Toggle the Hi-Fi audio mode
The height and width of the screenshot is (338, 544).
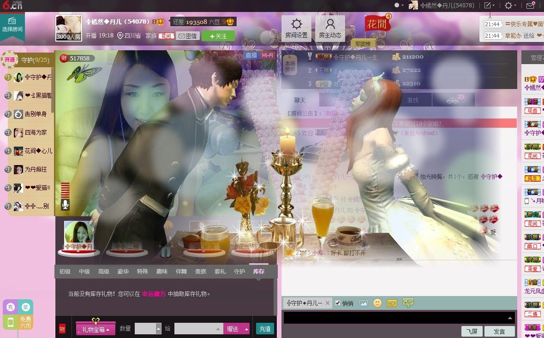pyautogui.click(x=267, y=55)
